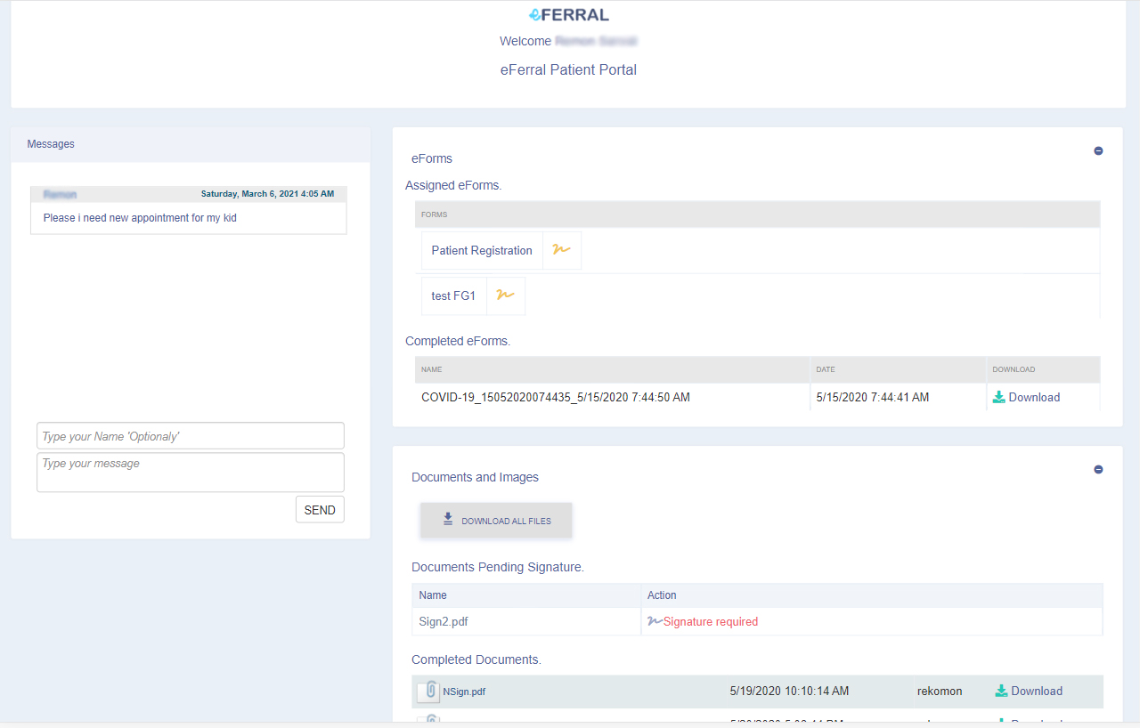Screen dimensions: 1140x728
Task: Click the Download All Files button
Action: [496, 521]
